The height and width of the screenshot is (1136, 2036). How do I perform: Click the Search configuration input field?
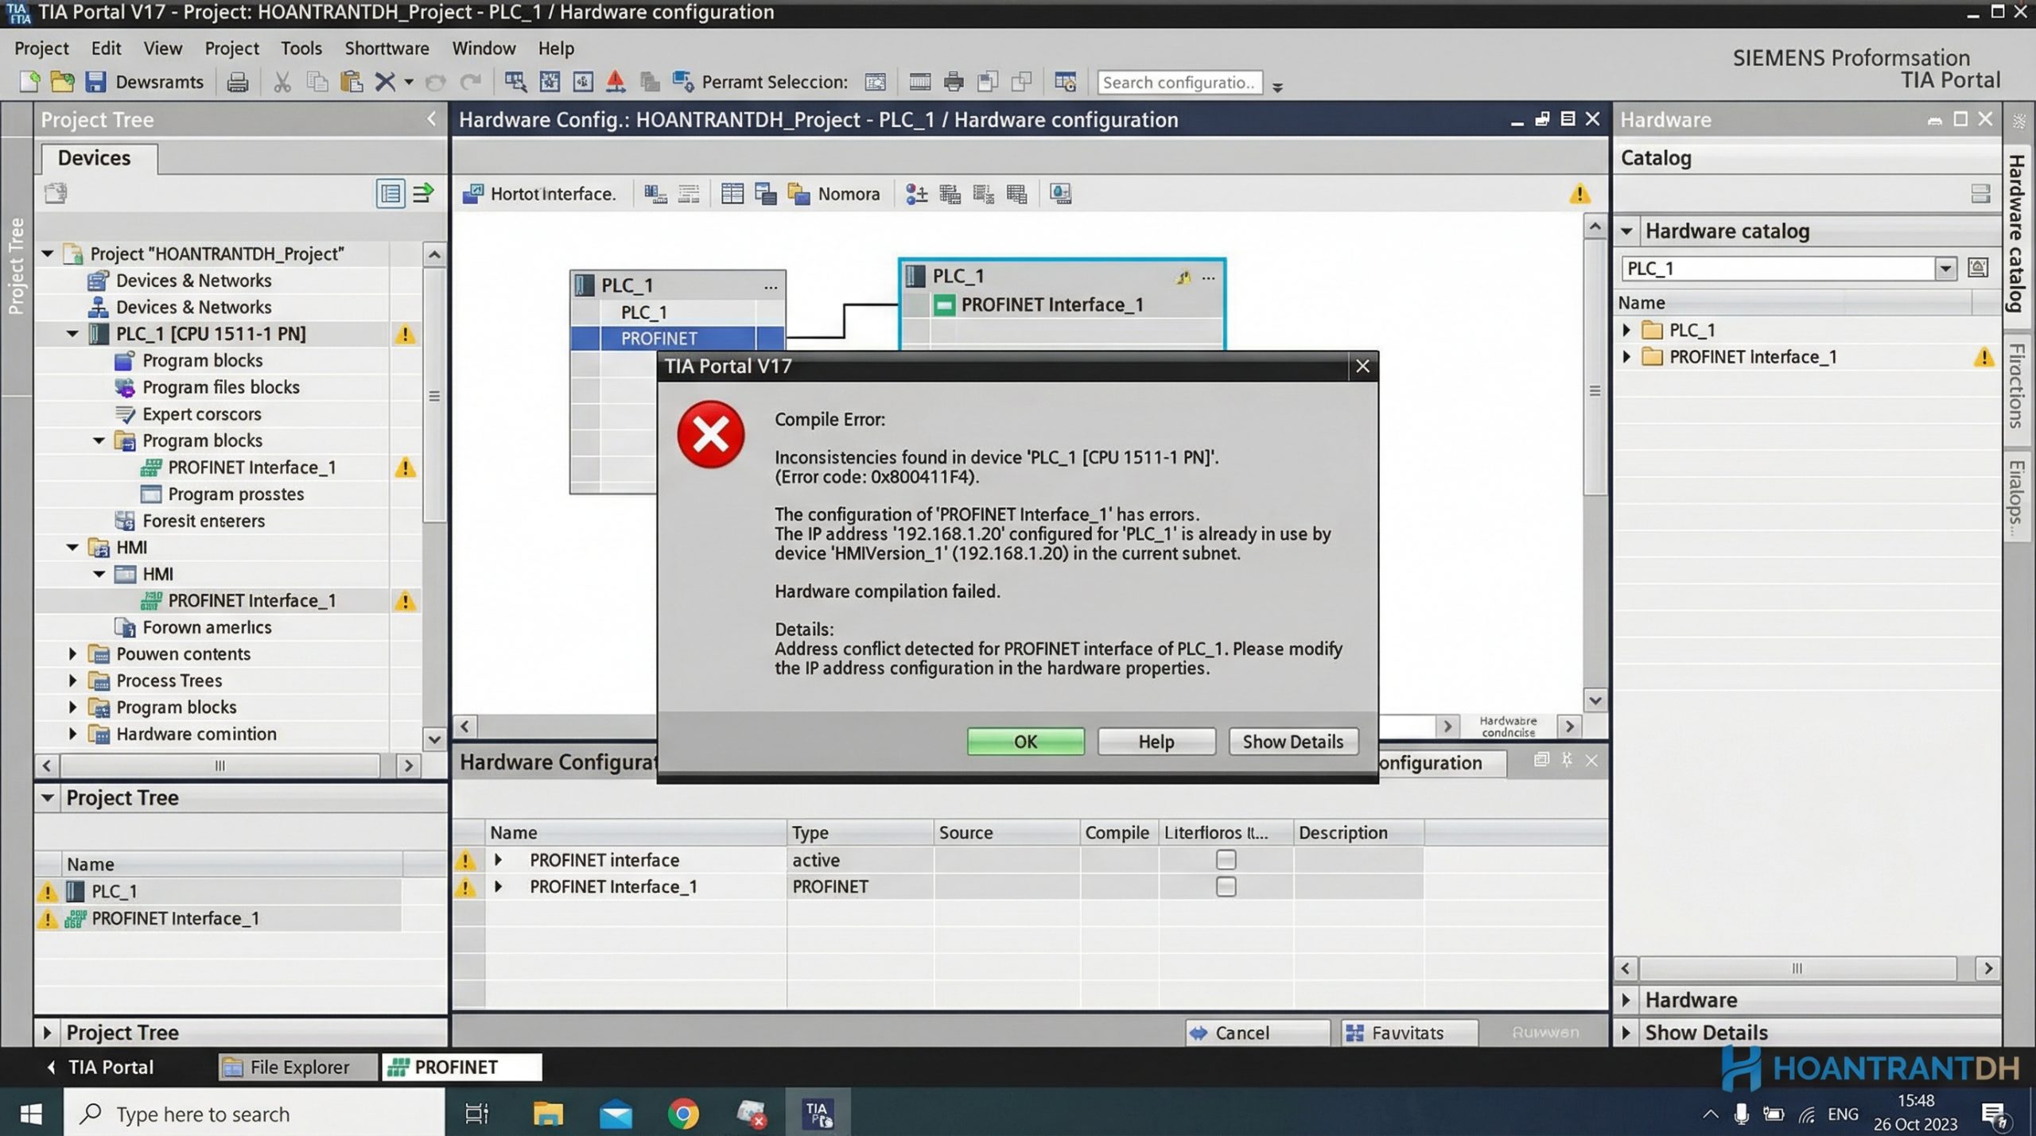pyautogui.click(x=1179, y=83)
